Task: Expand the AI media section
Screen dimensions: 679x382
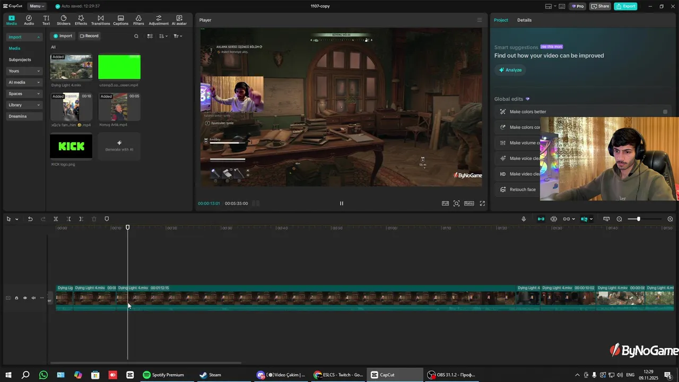Action: pos(24,82)
